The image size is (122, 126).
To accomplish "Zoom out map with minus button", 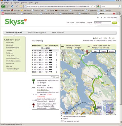I will click(x=63, y=60).
